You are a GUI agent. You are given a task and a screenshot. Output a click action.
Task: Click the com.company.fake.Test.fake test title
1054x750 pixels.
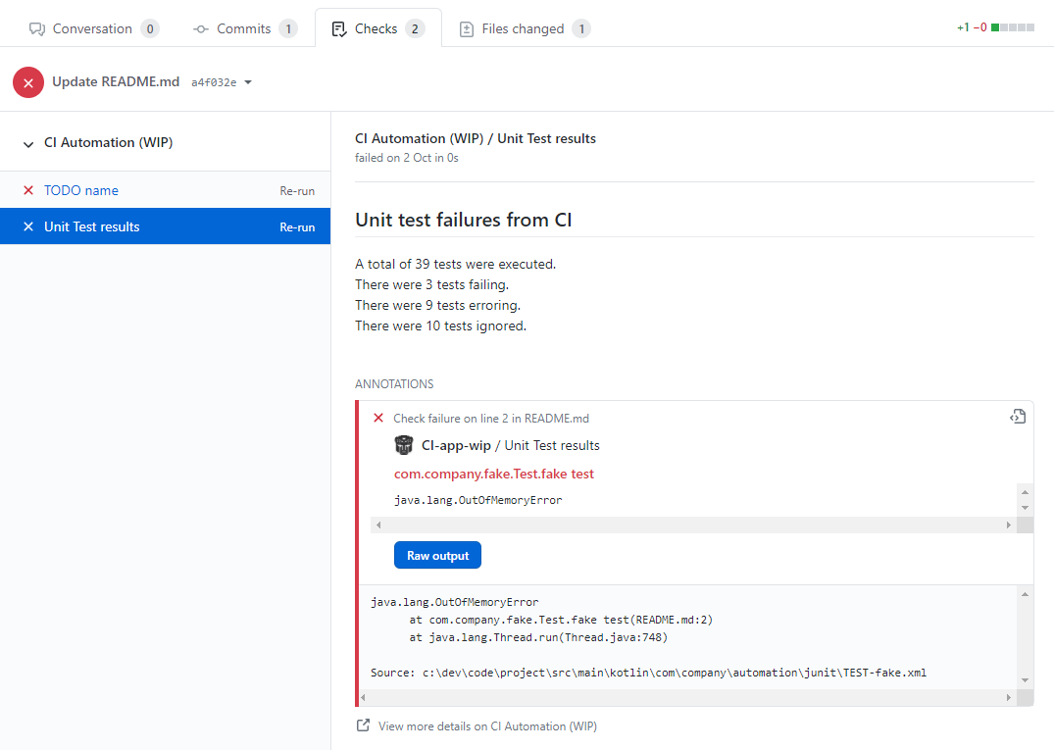coord(494,474)
